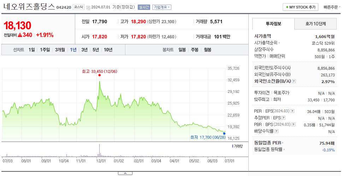Click the 실시간 badge
Screen dimensions: 342x176
[x=144, y=7]
